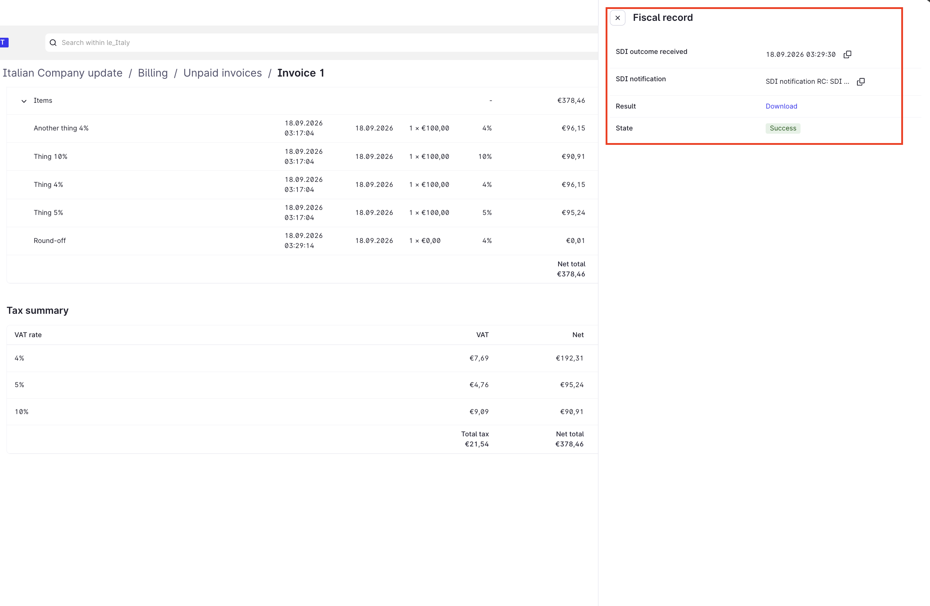Select the Another thing 4% item row
Viewport: 930px width, 606px height.
302,128
